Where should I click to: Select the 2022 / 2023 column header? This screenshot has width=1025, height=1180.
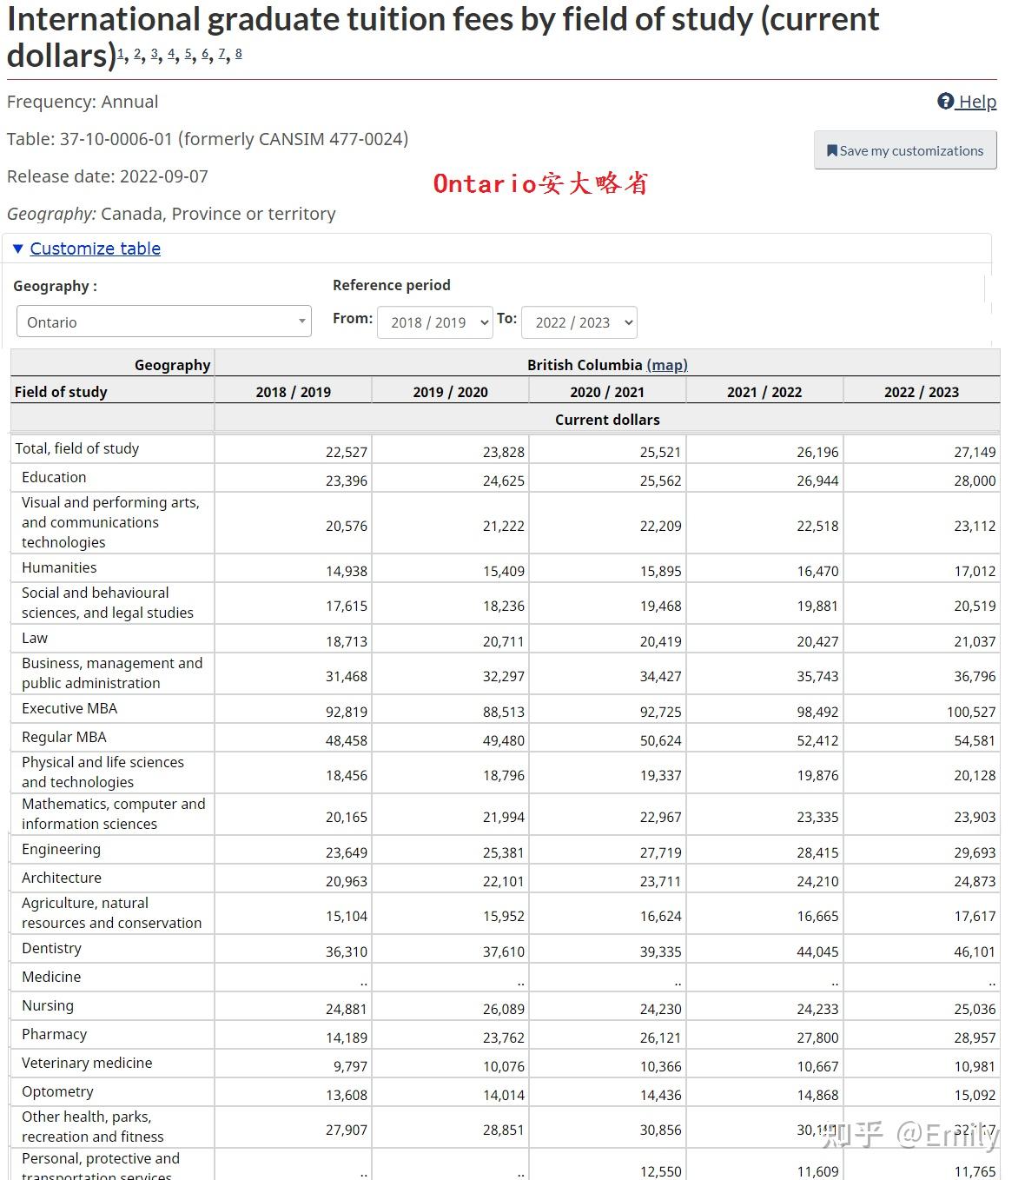tap(921, 392)
